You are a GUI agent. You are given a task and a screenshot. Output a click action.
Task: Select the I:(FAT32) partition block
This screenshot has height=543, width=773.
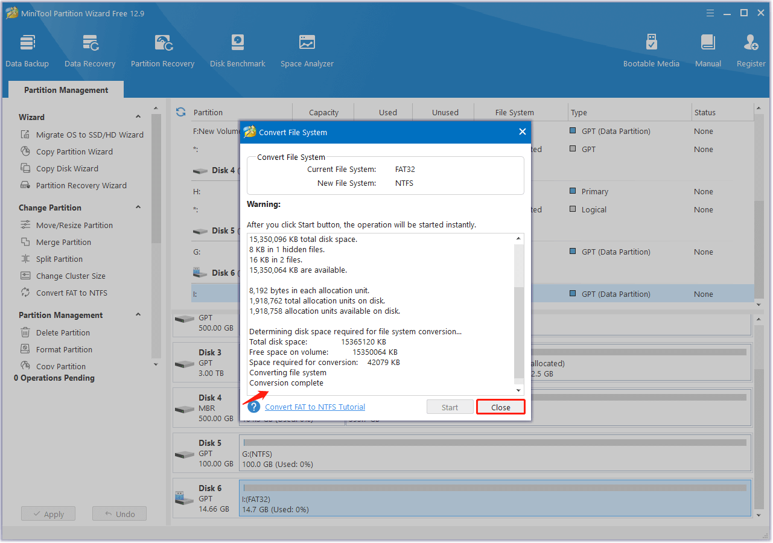pos(495,498)
